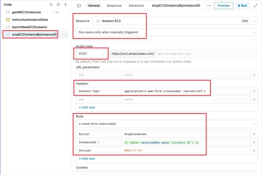Remove the Content-Type header row
The image size is (262, 175).
pyautogui.click(x=254, y=91)
